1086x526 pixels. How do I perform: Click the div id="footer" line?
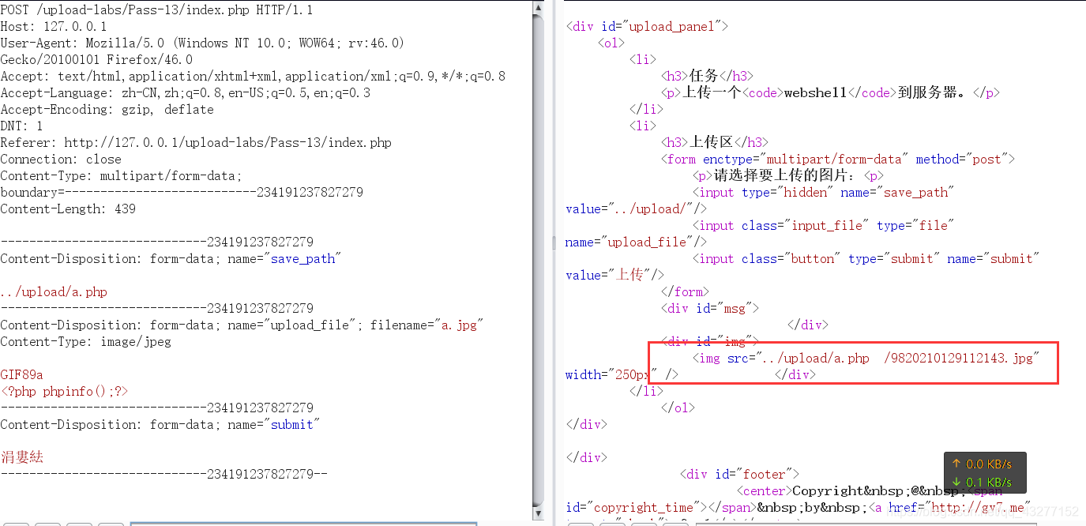(x=739, y=475)
